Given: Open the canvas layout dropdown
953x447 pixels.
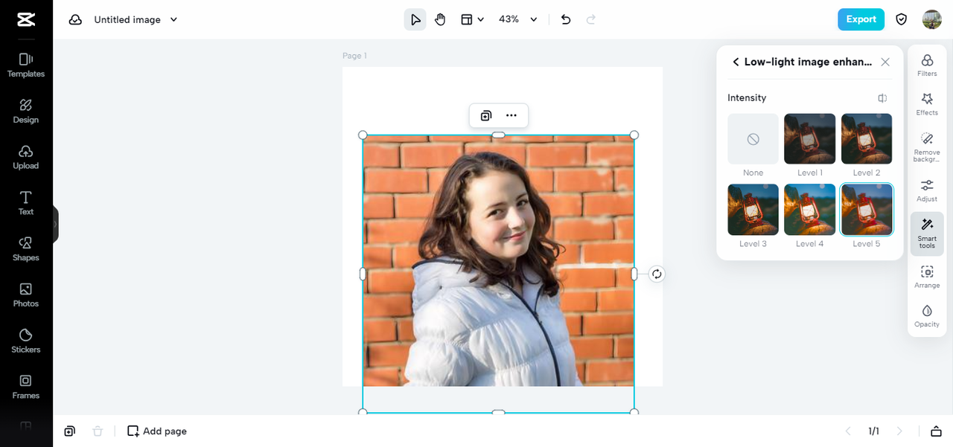Looking at the screenshot, I should [x=472, y=19].
